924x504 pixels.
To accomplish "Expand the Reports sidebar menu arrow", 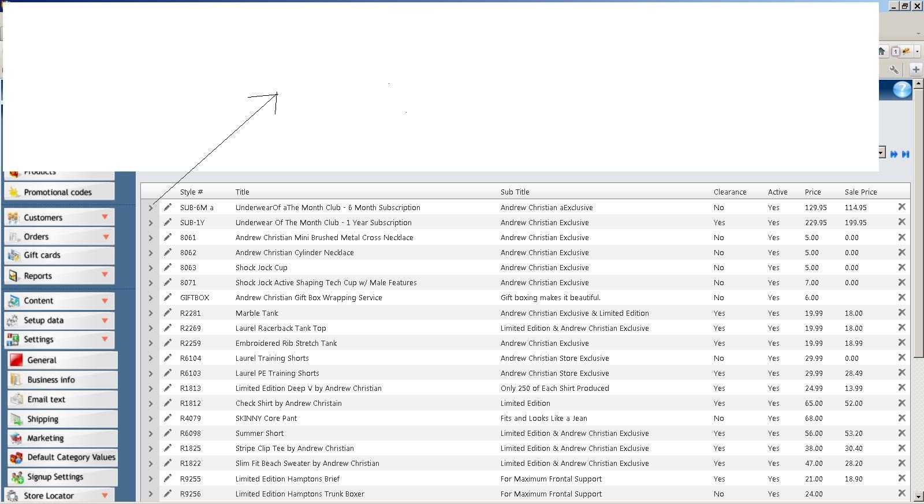I will click(x=105, y=275).
